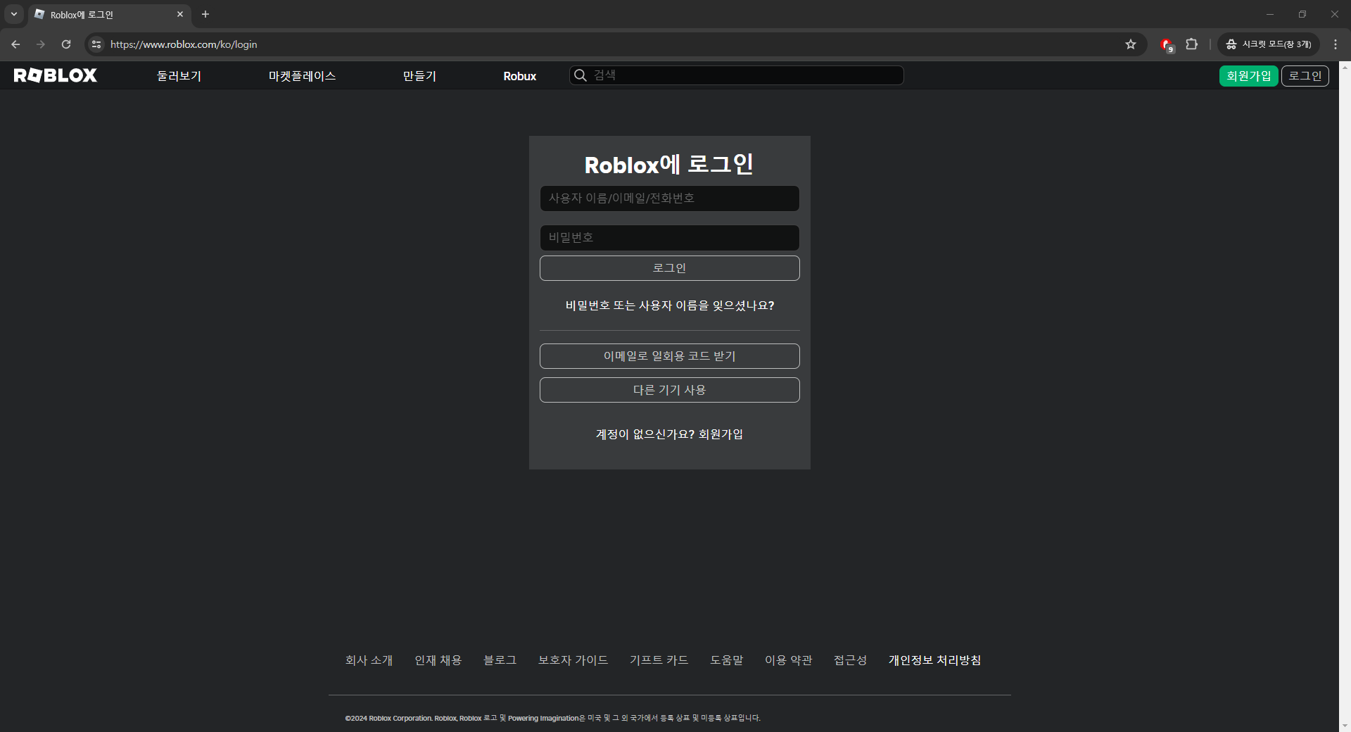Click 이메일로 일회용 코드 받기 button

670,356
